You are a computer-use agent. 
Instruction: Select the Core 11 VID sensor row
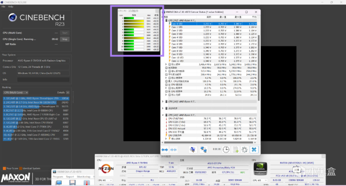[213, 61]
